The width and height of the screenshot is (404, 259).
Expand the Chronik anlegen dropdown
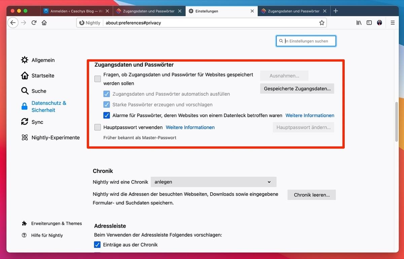click(213, 182)
